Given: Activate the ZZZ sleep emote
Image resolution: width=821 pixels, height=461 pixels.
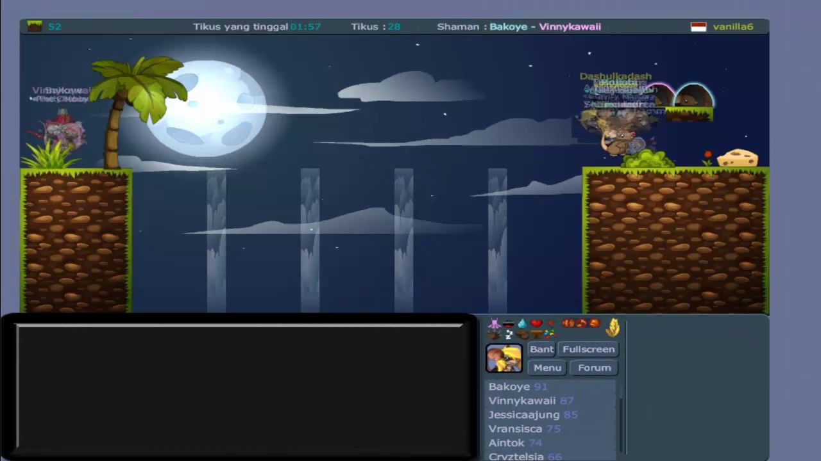Looking at the screenshot, I should (509, 334).
